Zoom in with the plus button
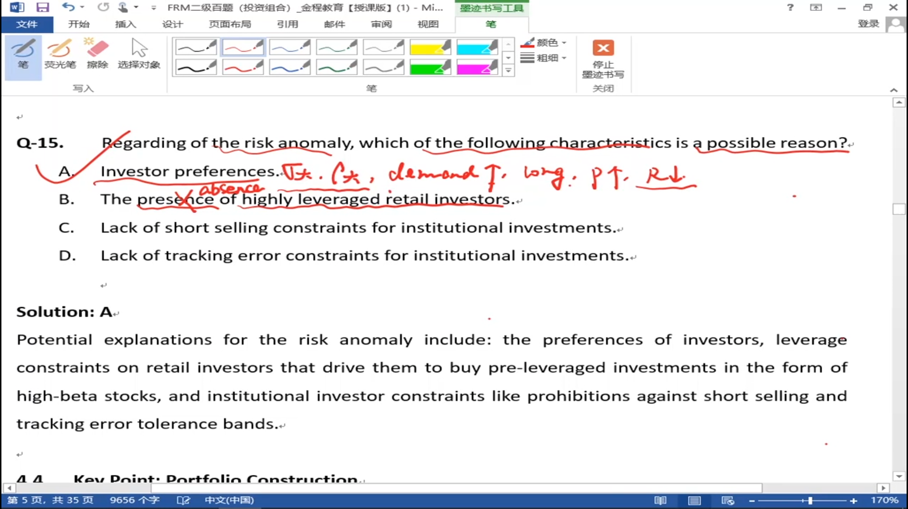 tap(854, 500)
